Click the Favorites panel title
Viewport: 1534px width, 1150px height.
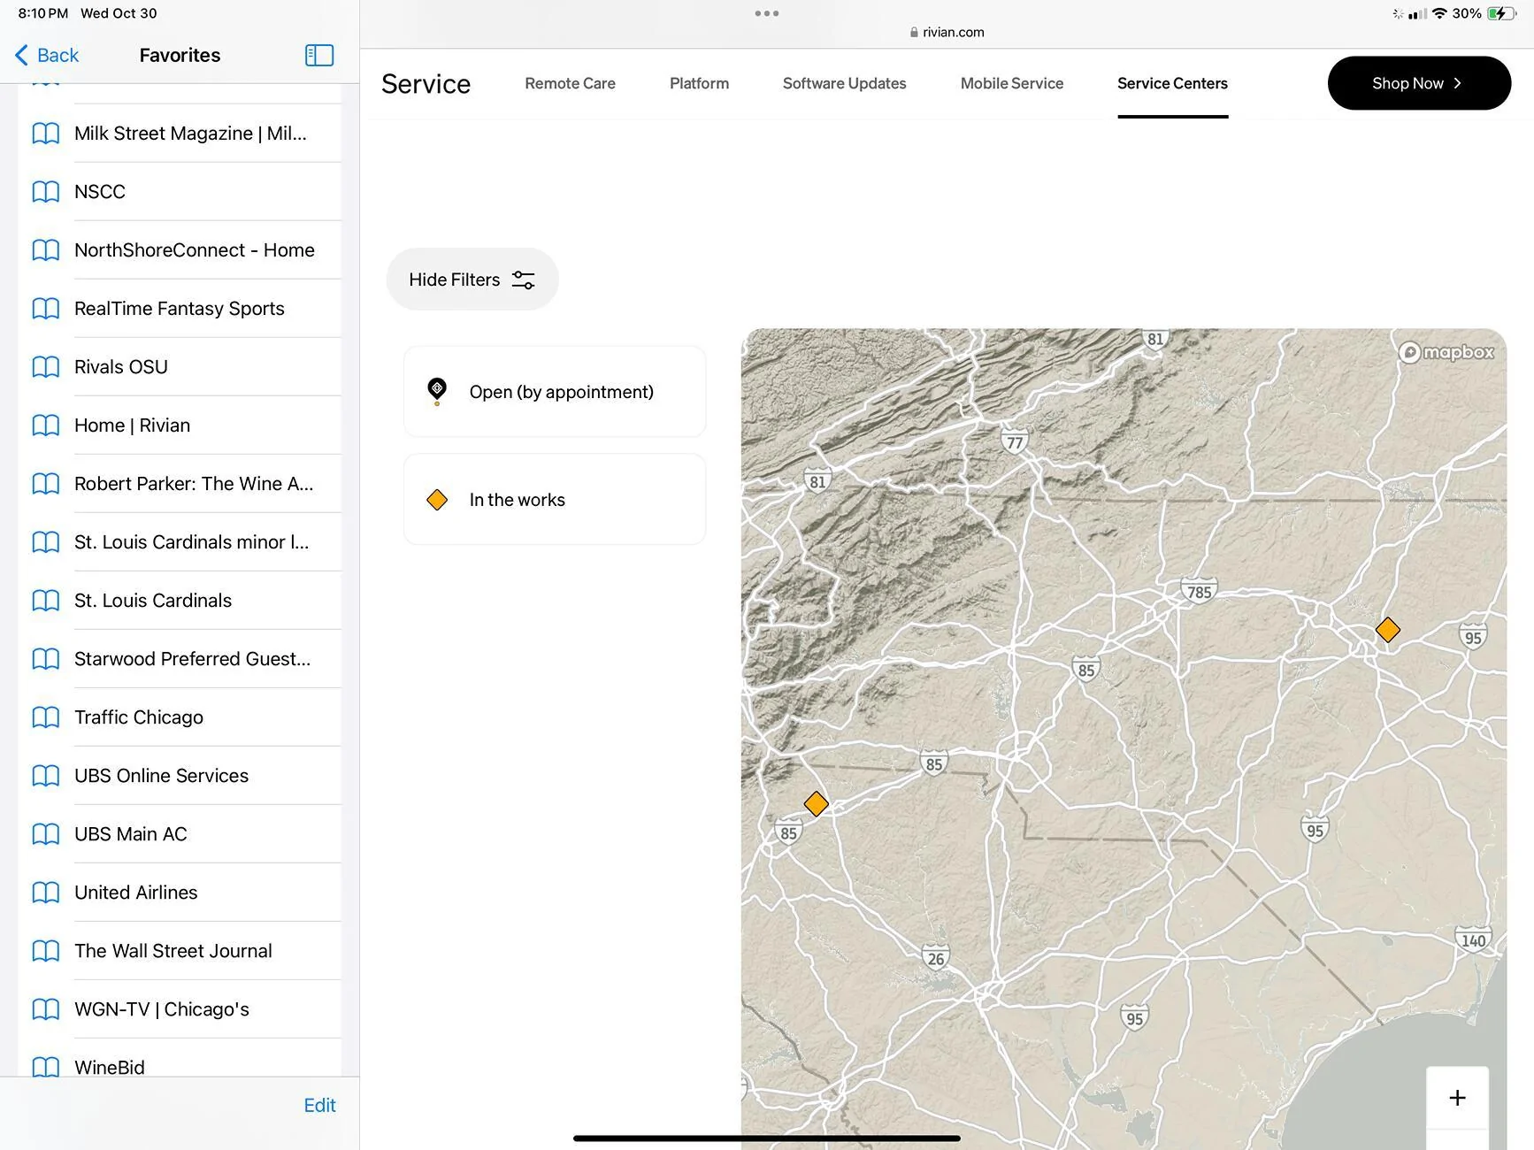pos(180,55)
